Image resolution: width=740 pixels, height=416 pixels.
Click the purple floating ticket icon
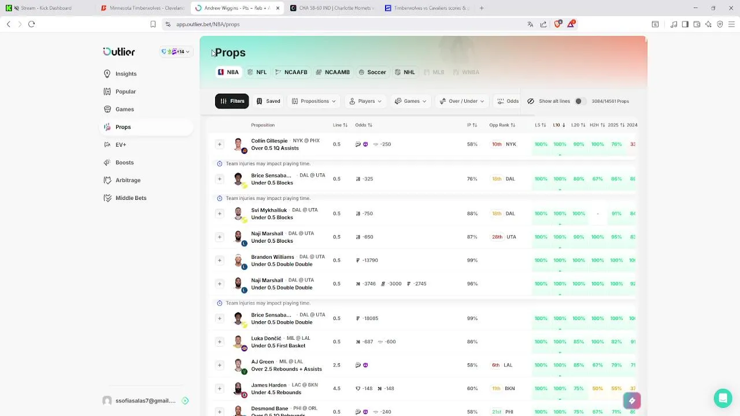point(632,400)
